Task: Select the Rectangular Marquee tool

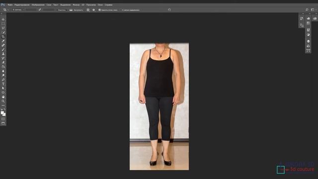Action: pos(3,24)
